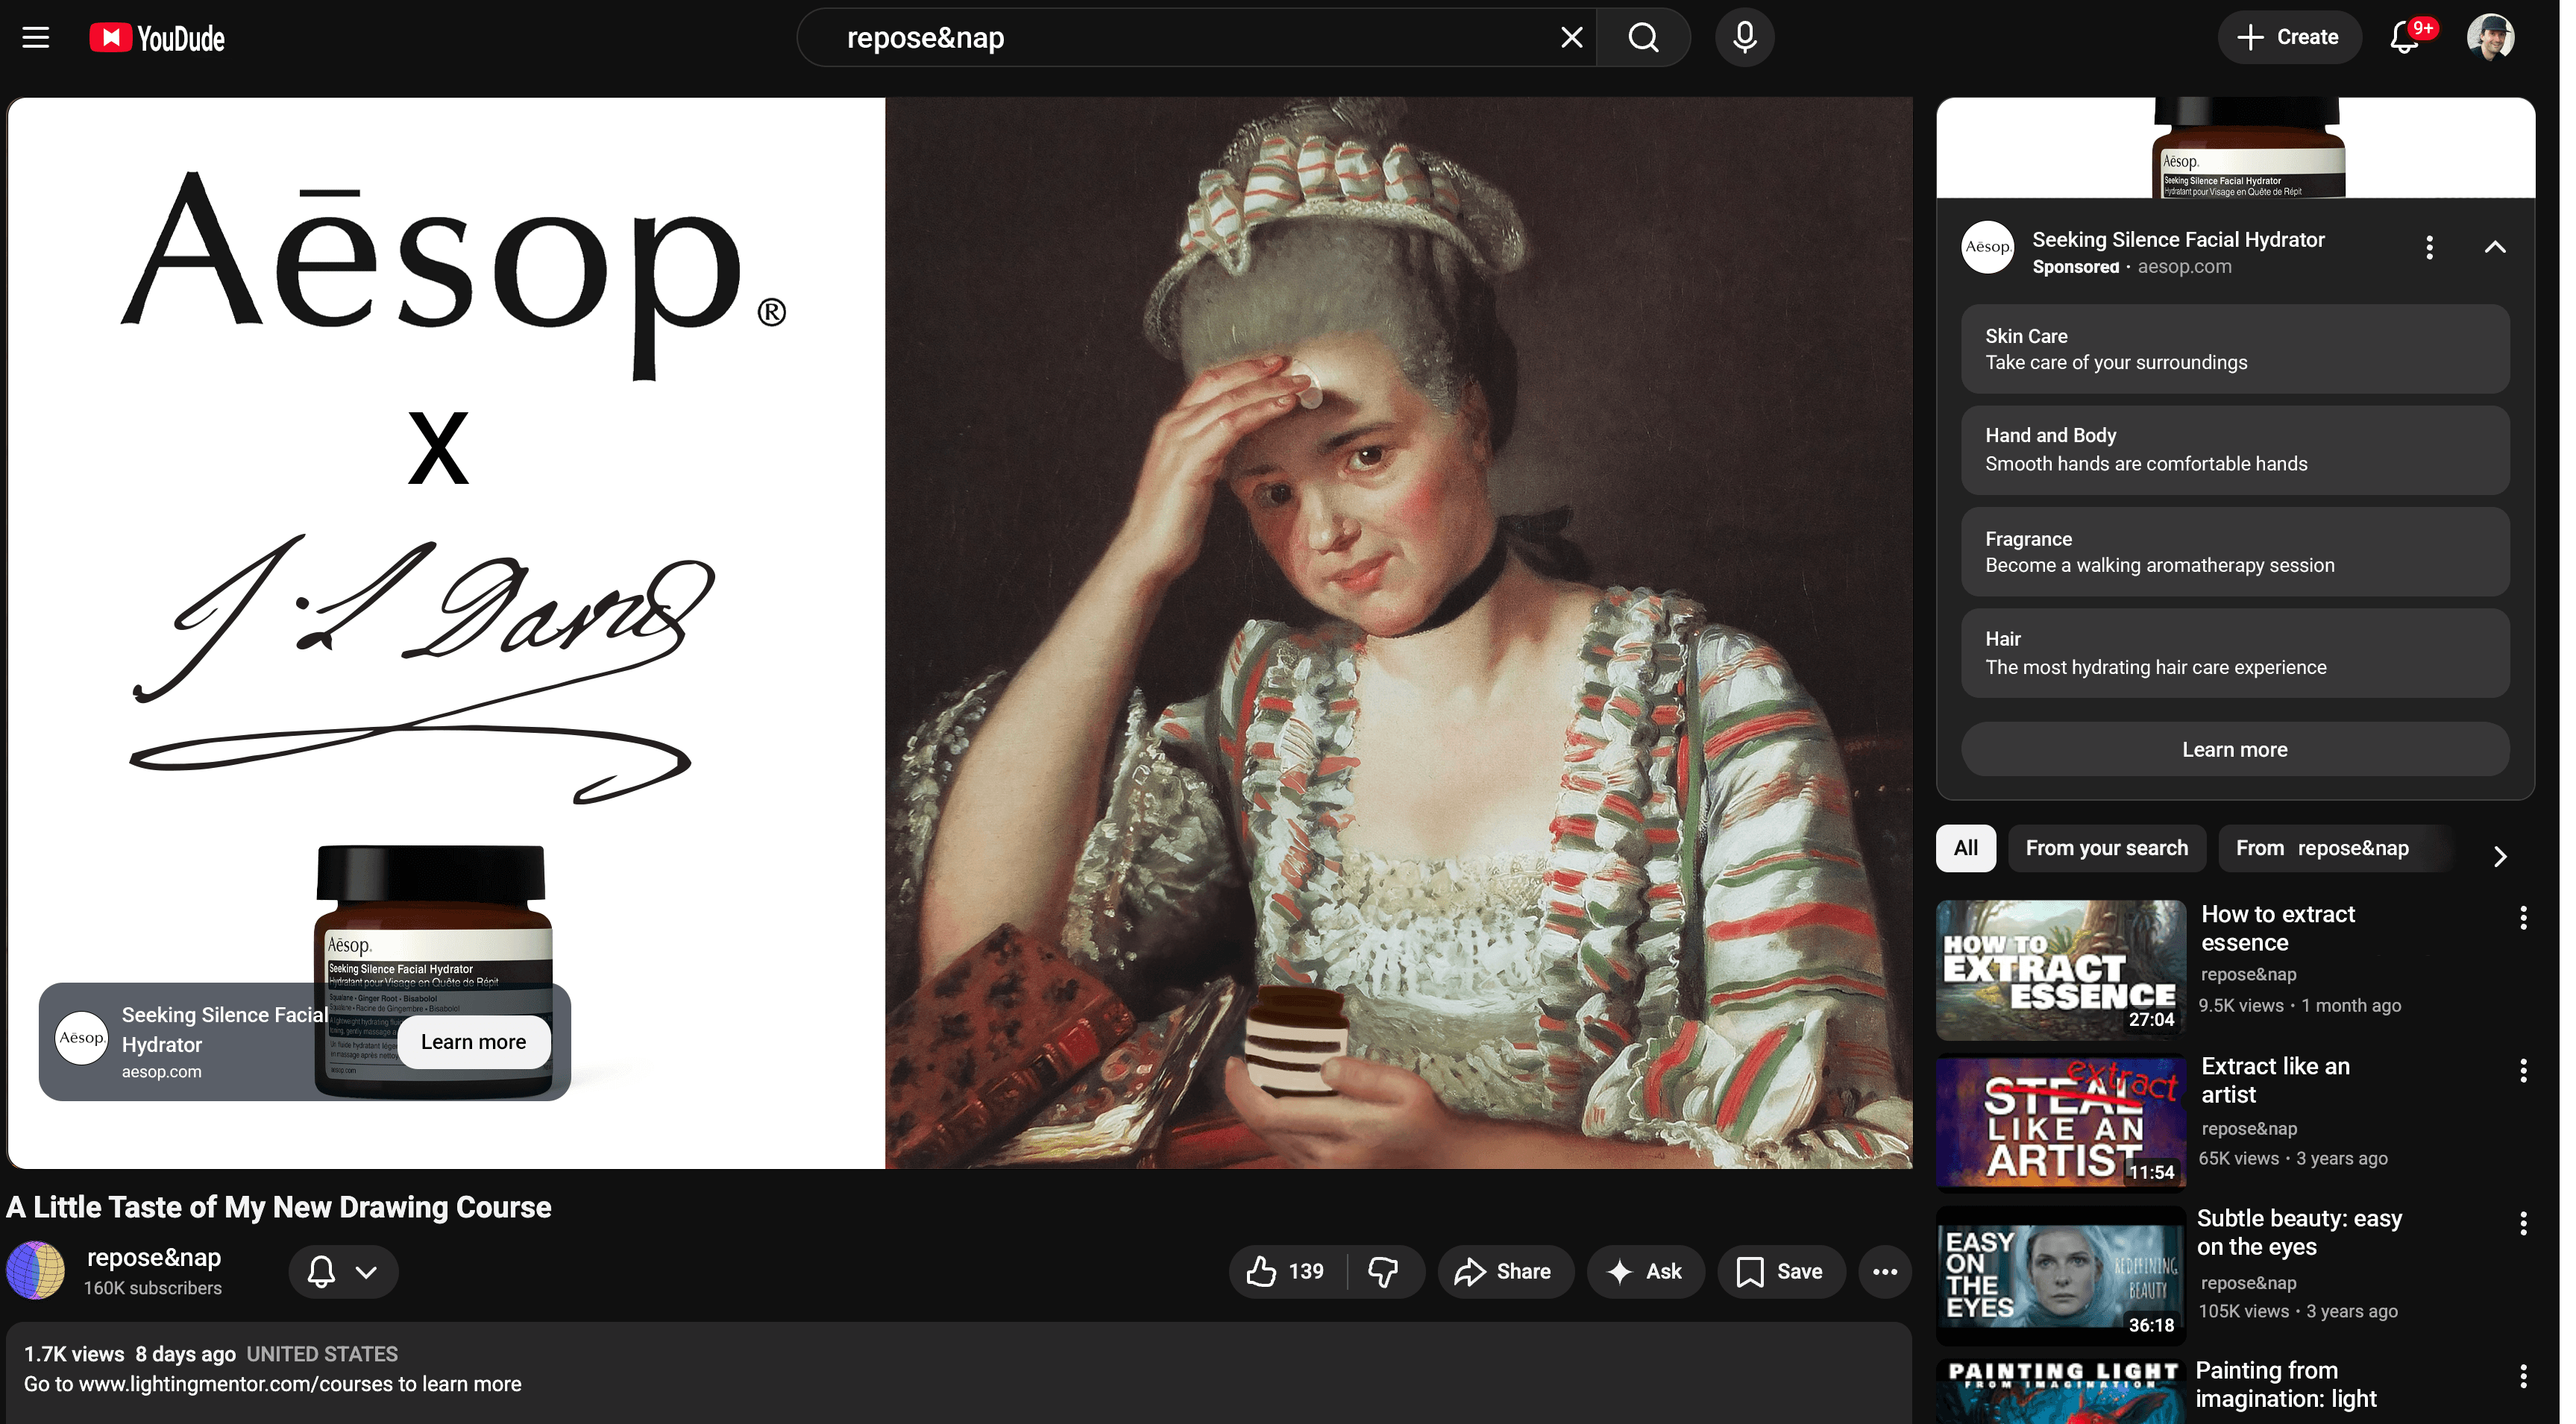This screenshot has width=2576, height=1424.
Task: Clear the search box text
Action: coord(1571,38)
